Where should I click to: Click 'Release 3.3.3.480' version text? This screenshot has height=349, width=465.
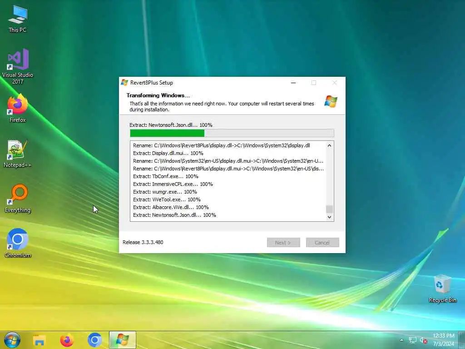[x=143, y=242]
